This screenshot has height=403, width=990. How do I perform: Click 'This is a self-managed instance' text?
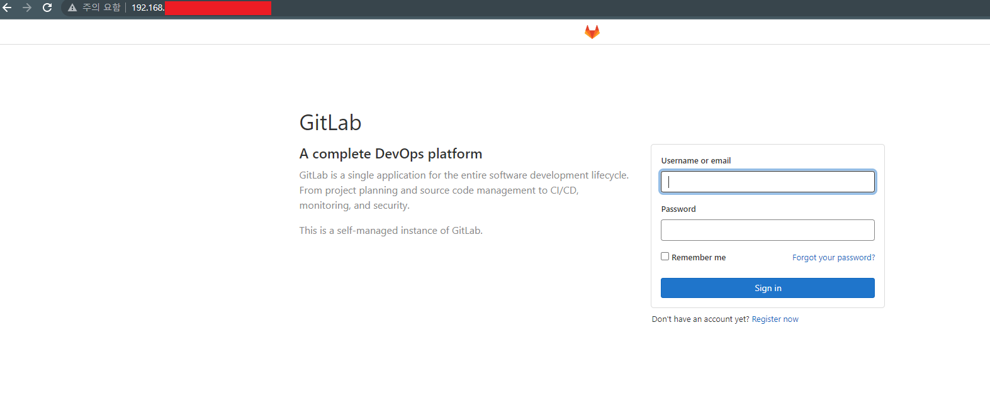391,231
